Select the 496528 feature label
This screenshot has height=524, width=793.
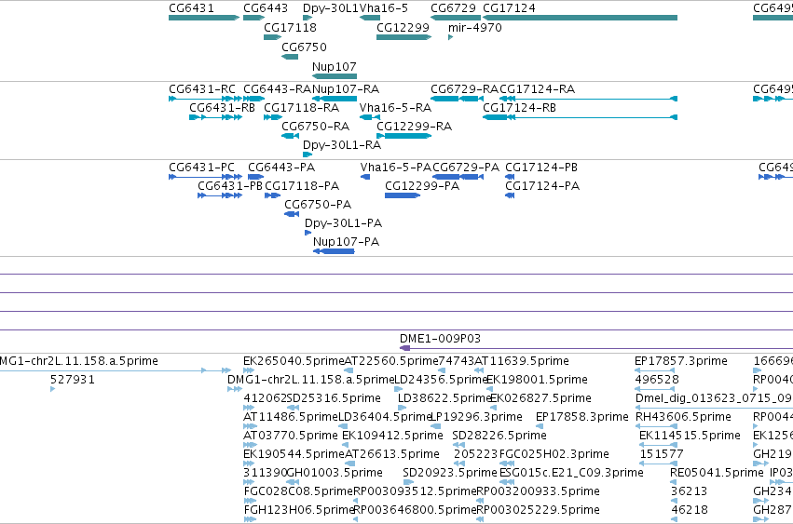pos(656,380)
